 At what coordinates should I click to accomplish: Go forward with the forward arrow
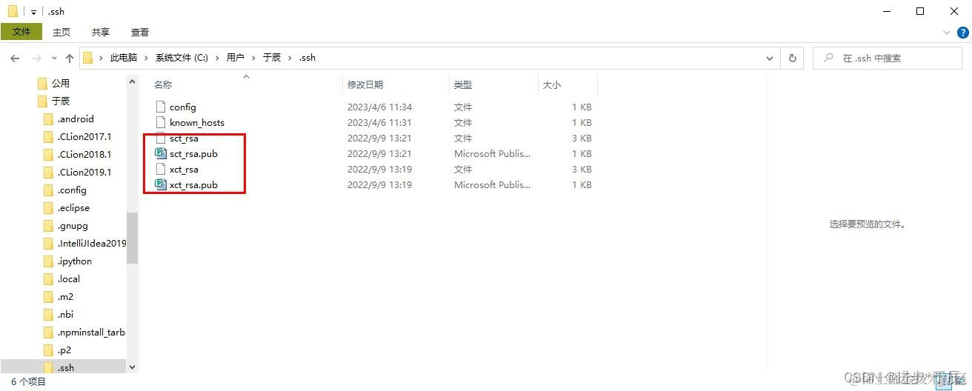click(36, 58)
